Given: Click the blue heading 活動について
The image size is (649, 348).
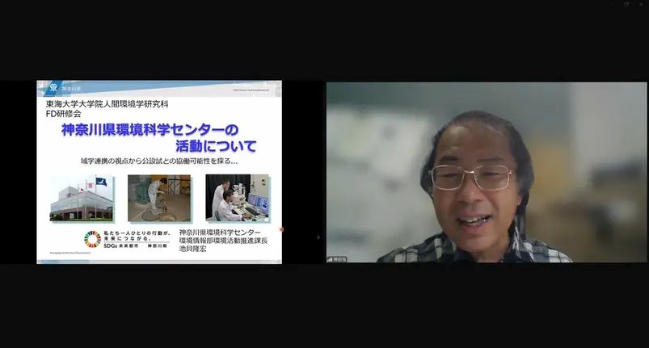Looking at the screenshot, I should coord(216,146).
